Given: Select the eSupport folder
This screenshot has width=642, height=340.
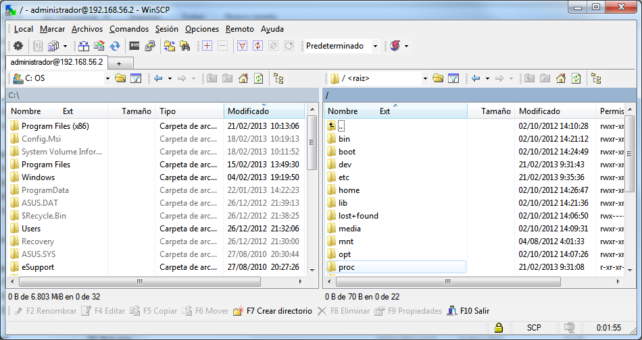Looking at the screenshot, I should [x=38, y=267].
